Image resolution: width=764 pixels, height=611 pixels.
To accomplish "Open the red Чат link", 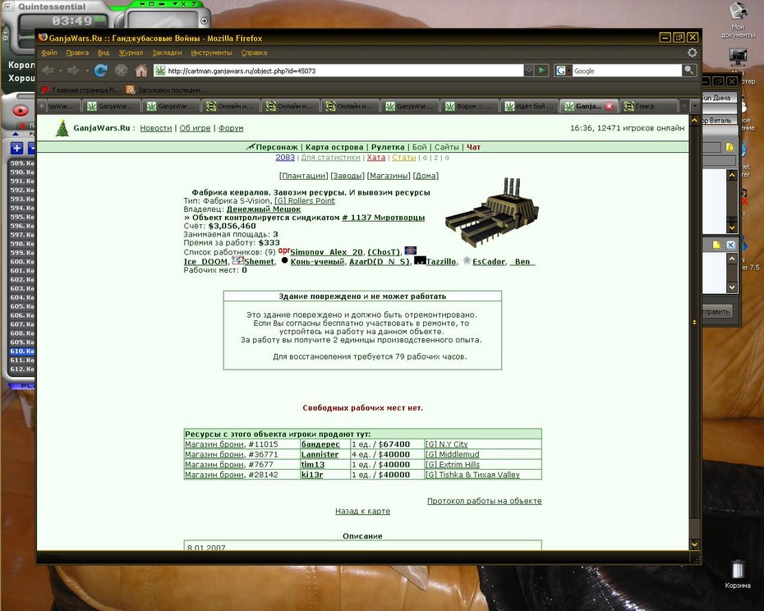I will click(x=474, y=147).
